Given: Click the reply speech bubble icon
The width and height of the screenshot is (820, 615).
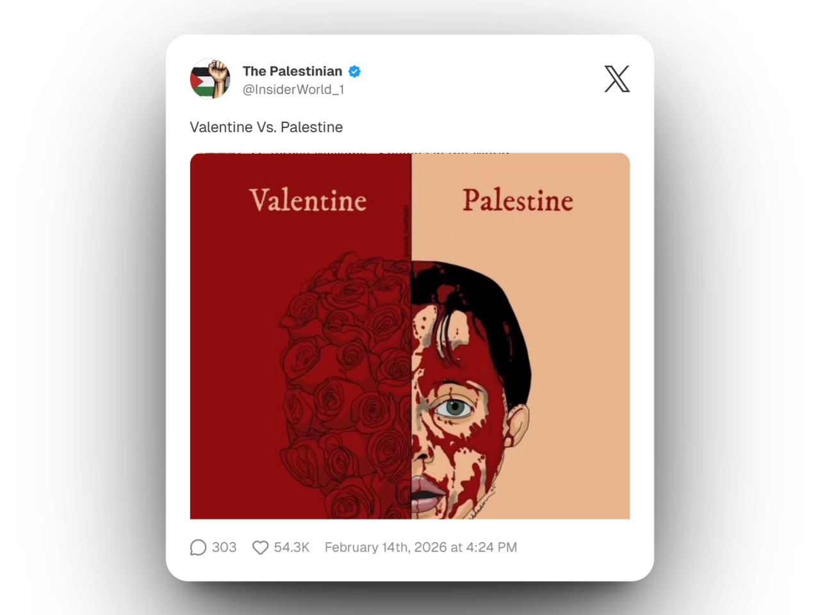Looking at the screenshot, I should click(198, 548).
